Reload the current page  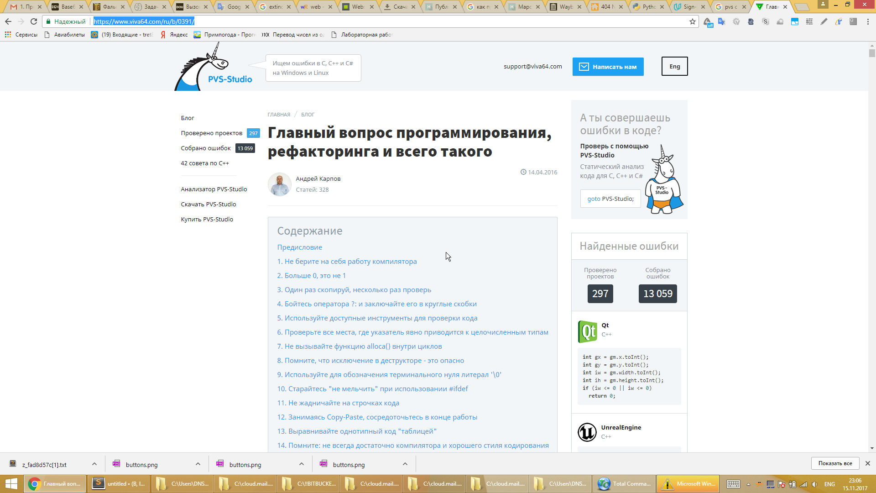34,21
